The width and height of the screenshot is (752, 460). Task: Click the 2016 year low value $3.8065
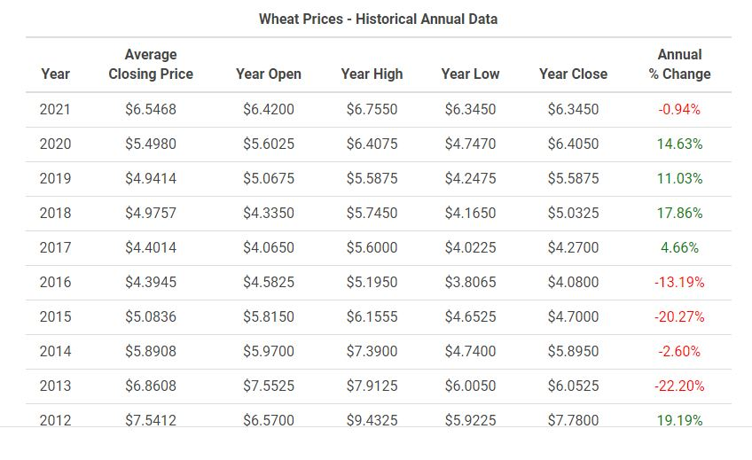pos(470,283)
